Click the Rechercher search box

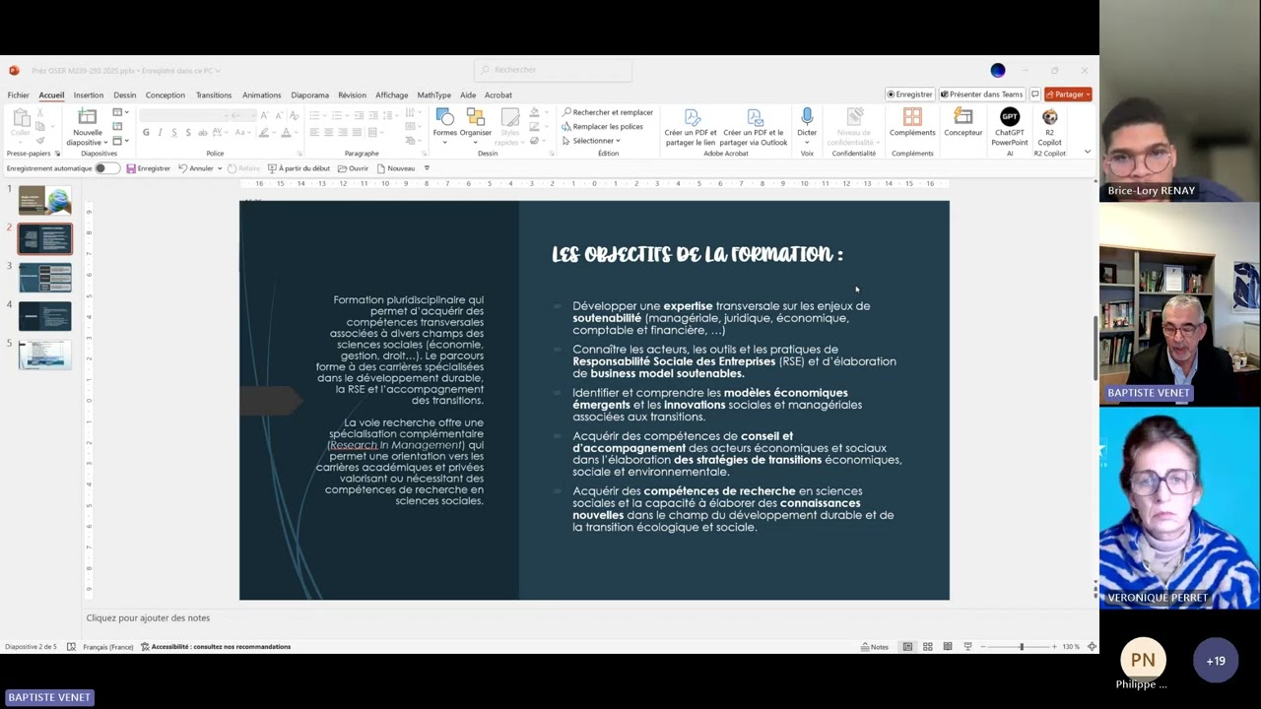555,70
